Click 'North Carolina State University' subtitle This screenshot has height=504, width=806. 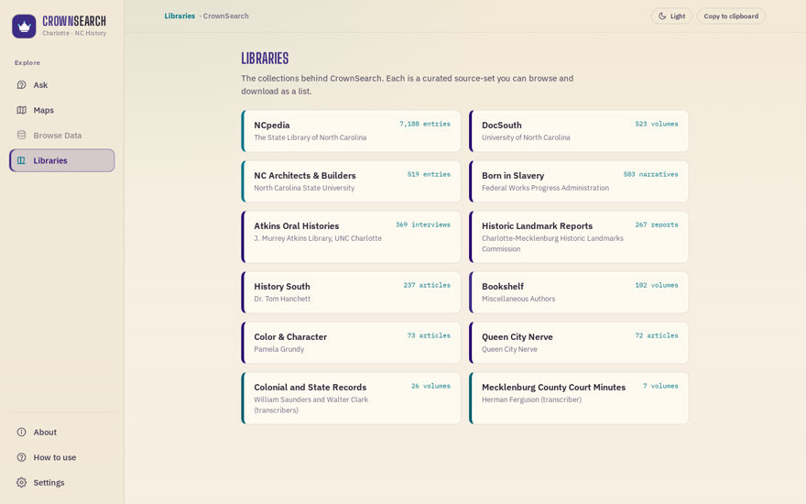(304, 188)
